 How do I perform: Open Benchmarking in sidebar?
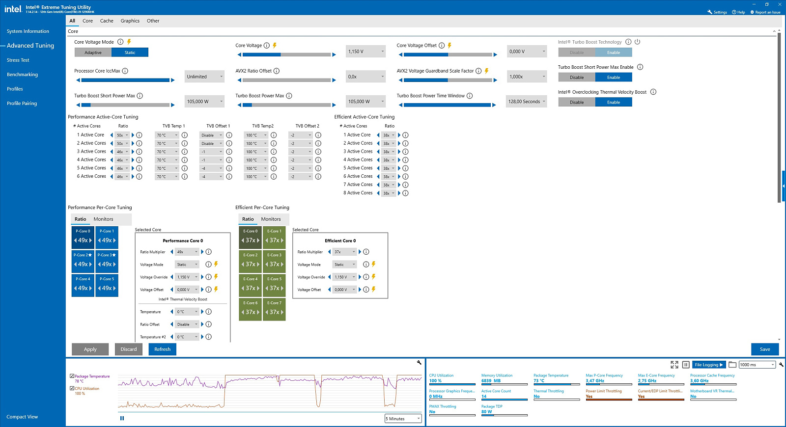tap(22, 75)
